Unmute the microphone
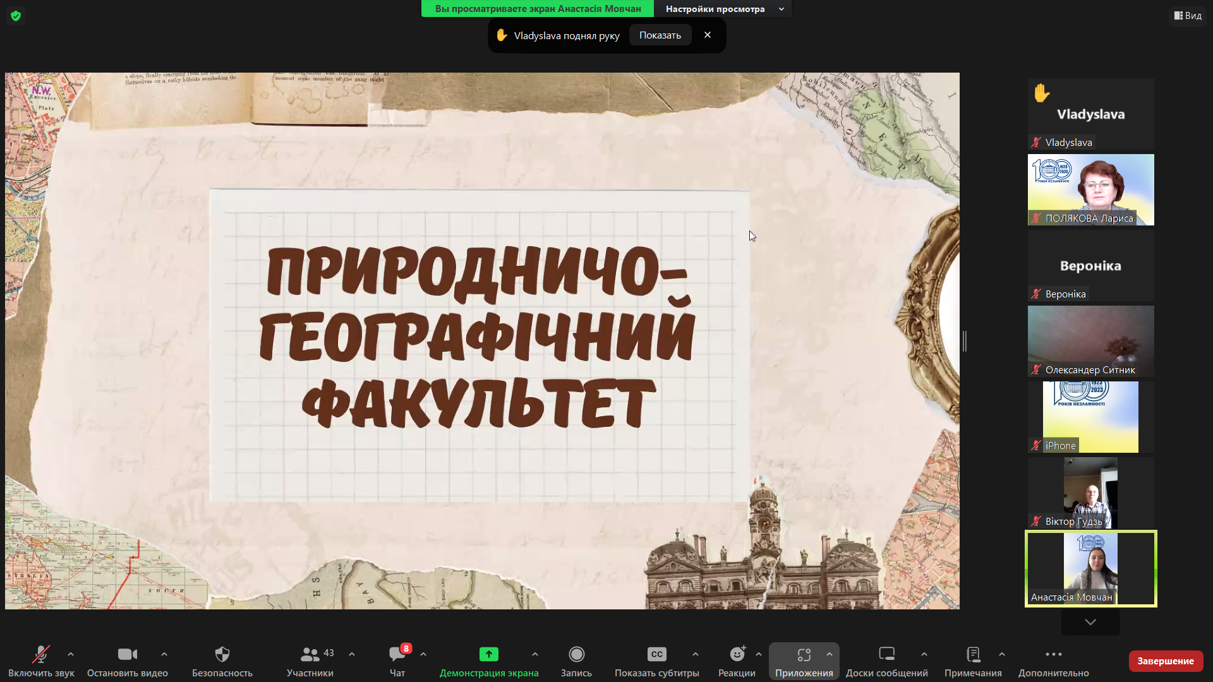The width and height of the screenshot is (1213, 682). click(41, 654)
